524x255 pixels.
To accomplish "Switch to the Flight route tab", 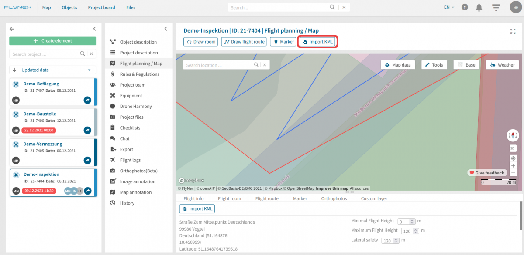I will click(x=266, y=198).
